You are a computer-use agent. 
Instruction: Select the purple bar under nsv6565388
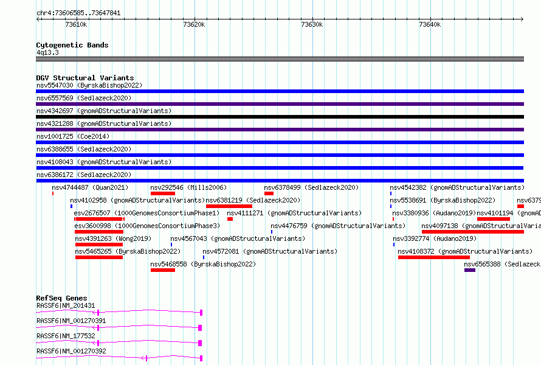[x=470, y=270]
